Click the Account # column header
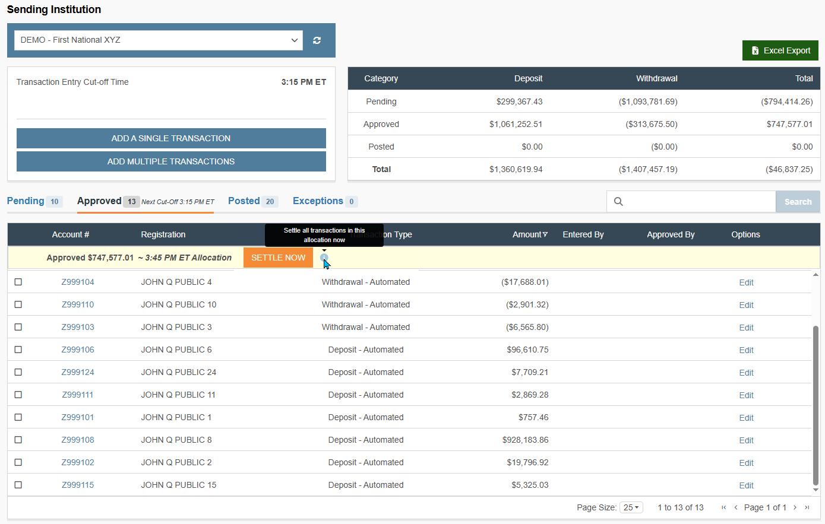This screenshot has width=825, height=524. coord(71,234)
